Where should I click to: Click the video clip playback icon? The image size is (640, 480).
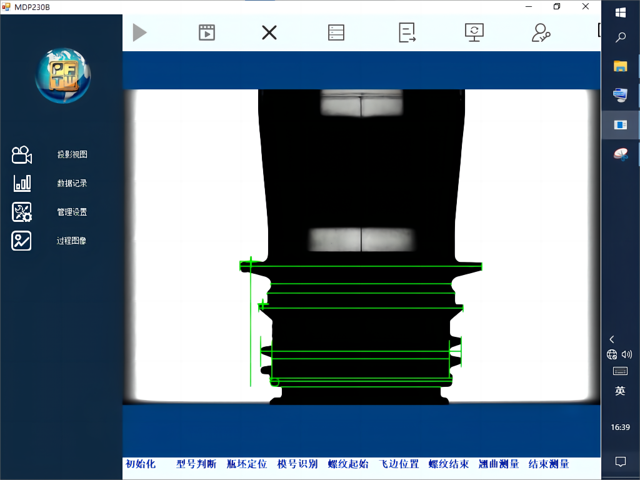pyautogui.click(x=207, y=32)
